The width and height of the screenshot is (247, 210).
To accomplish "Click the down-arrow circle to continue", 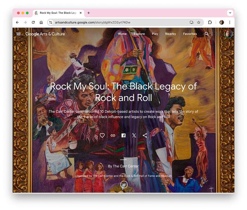I will point(124,185).
